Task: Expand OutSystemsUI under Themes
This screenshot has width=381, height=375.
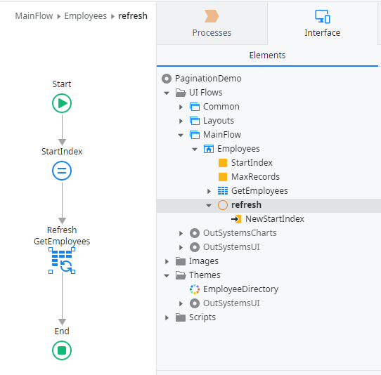Action: (181, 303)
